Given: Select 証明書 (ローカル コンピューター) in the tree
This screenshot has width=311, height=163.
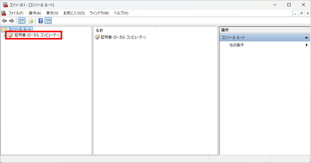Looking at the screenshot, I should click(x=37, y=35).
